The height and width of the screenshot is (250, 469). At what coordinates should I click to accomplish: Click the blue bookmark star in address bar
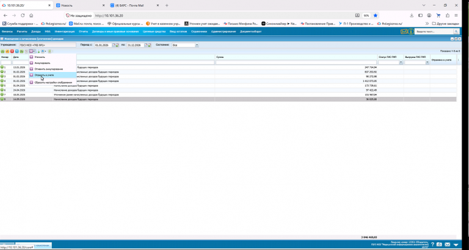pos(376,15)
